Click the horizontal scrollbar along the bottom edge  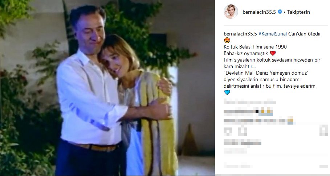coord(273,175)
